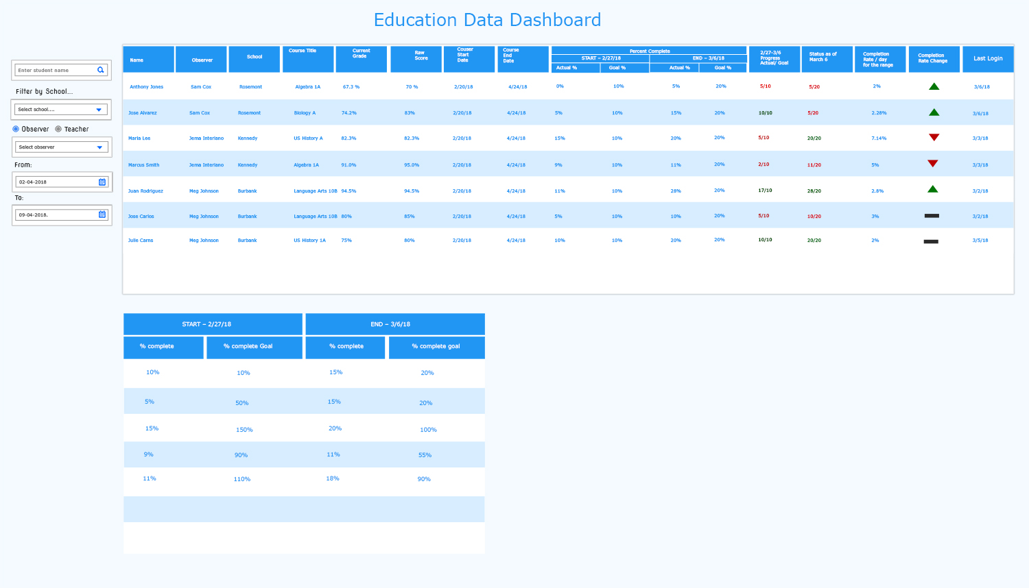Open student Anthony Jones
This screenshot has height=588, width=1029.
[147, 87]
